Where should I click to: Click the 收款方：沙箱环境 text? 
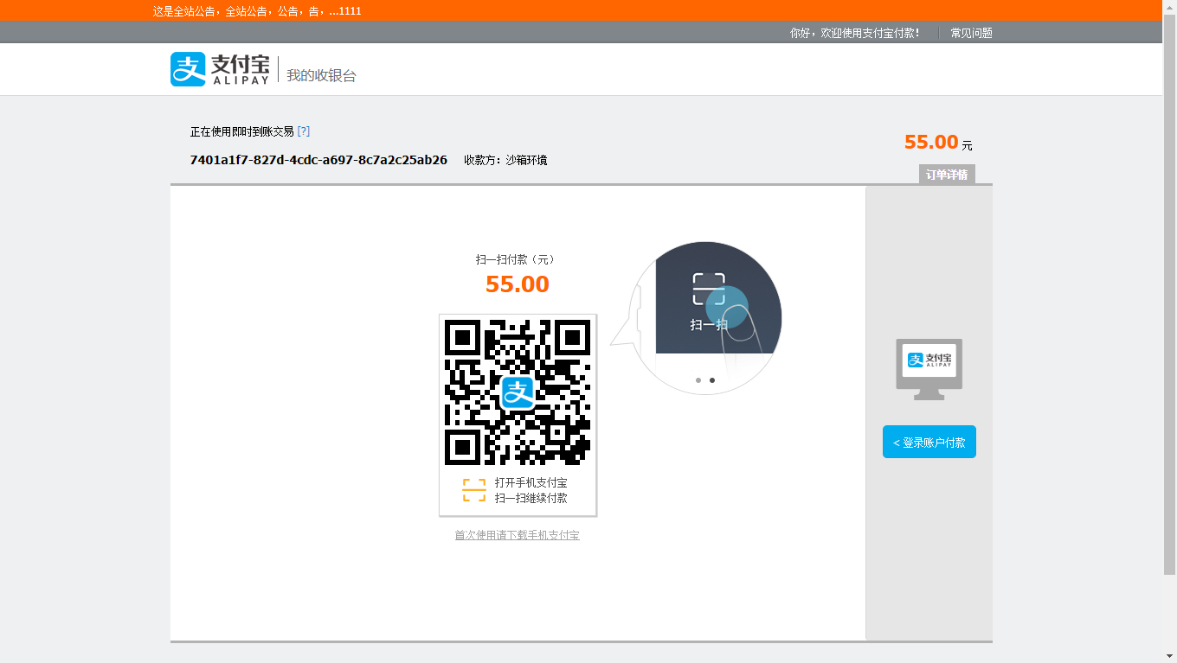point(505,160)
